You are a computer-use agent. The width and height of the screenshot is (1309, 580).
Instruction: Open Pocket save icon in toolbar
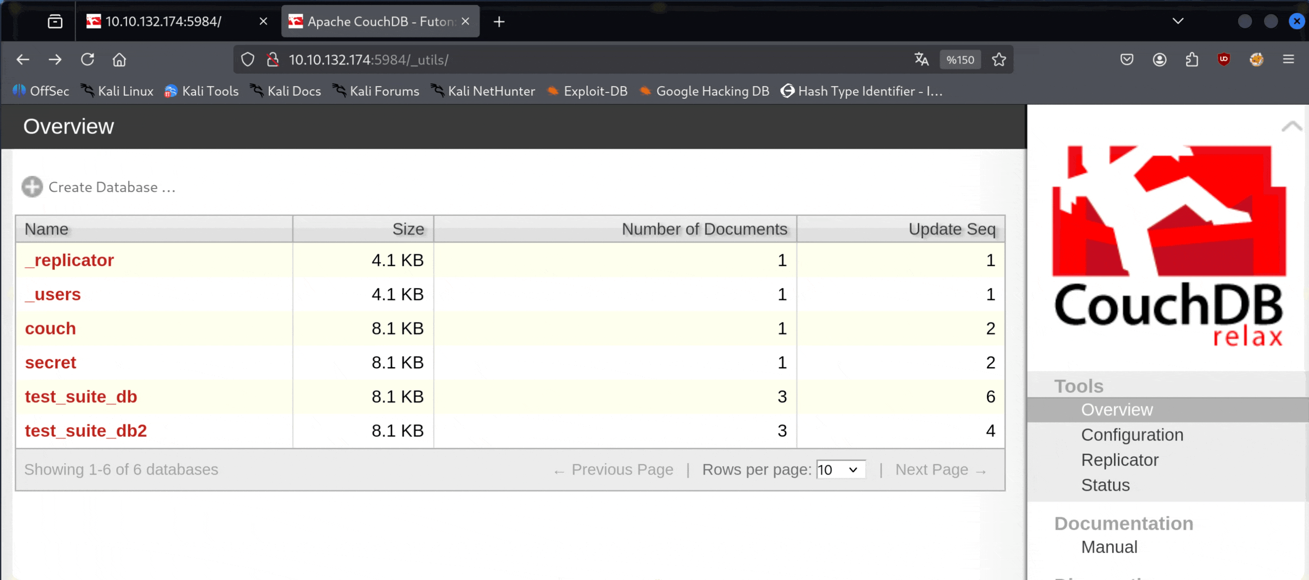1127,59
